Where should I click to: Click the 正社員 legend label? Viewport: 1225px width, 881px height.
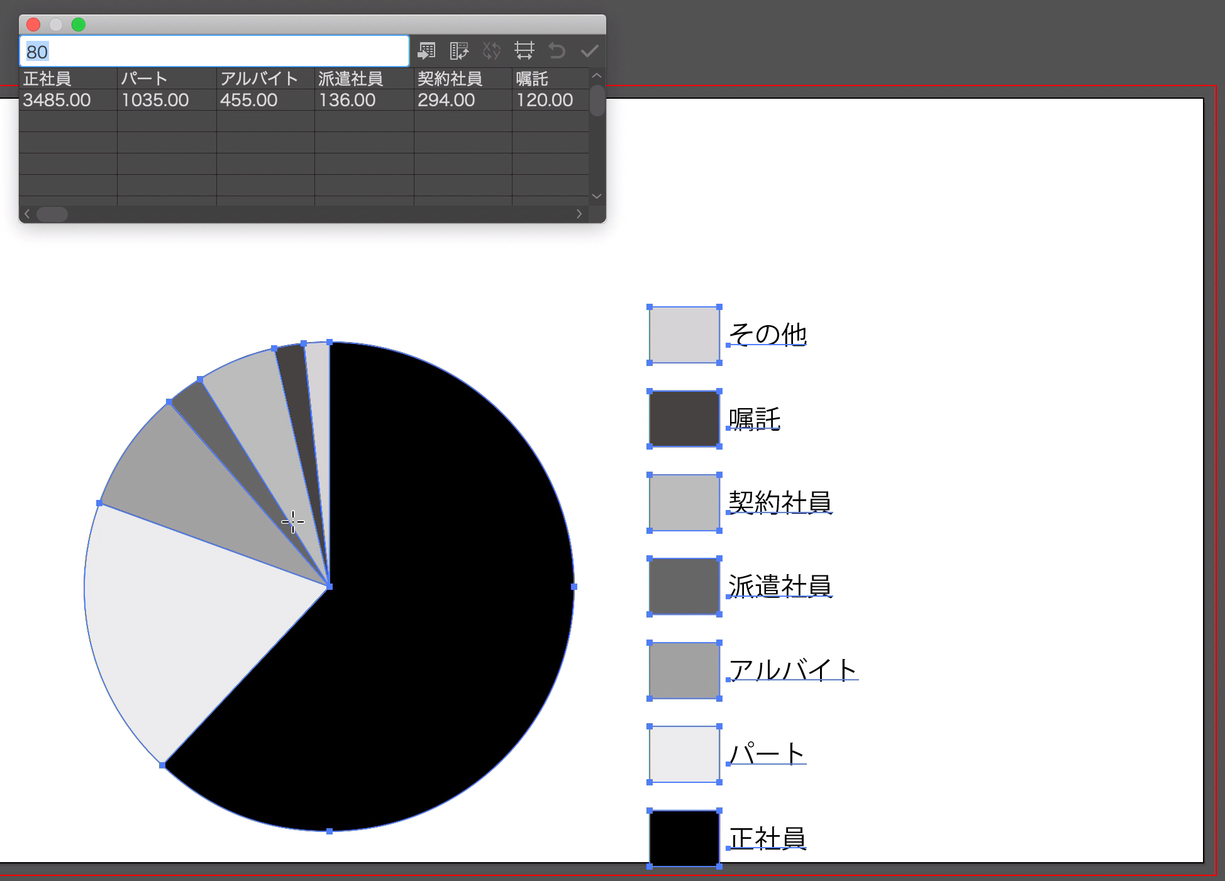click(767, 838)
